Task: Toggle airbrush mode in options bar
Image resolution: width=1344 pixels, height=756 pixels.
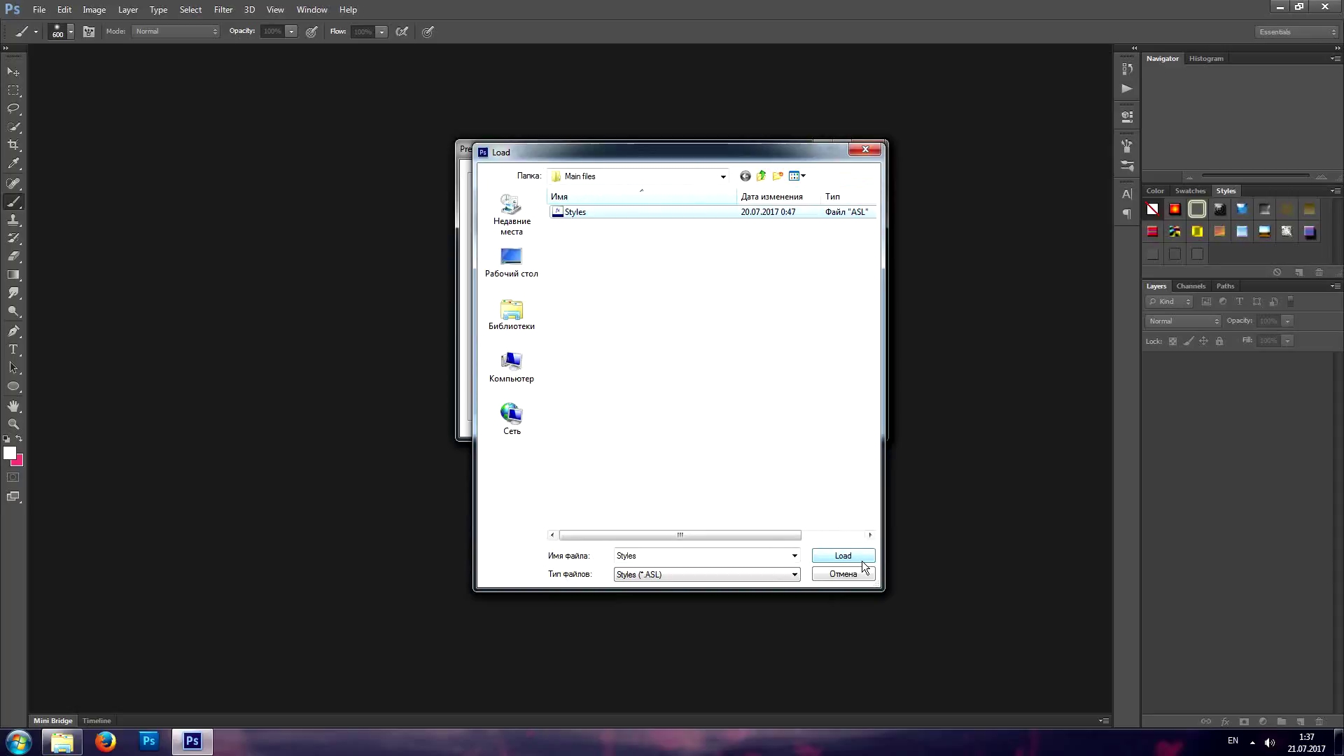Action: pyautogui.click(x=402, y=31)
